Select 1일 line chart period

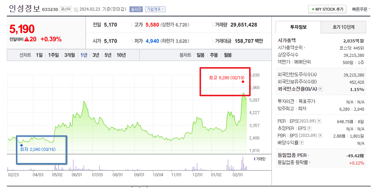[x=39, y=55]
